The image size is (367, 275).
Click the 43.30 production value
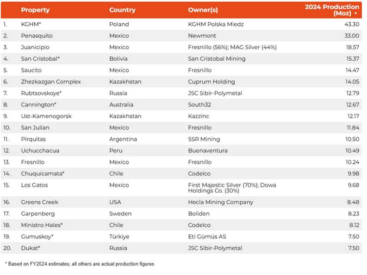[x=352, y=25]
